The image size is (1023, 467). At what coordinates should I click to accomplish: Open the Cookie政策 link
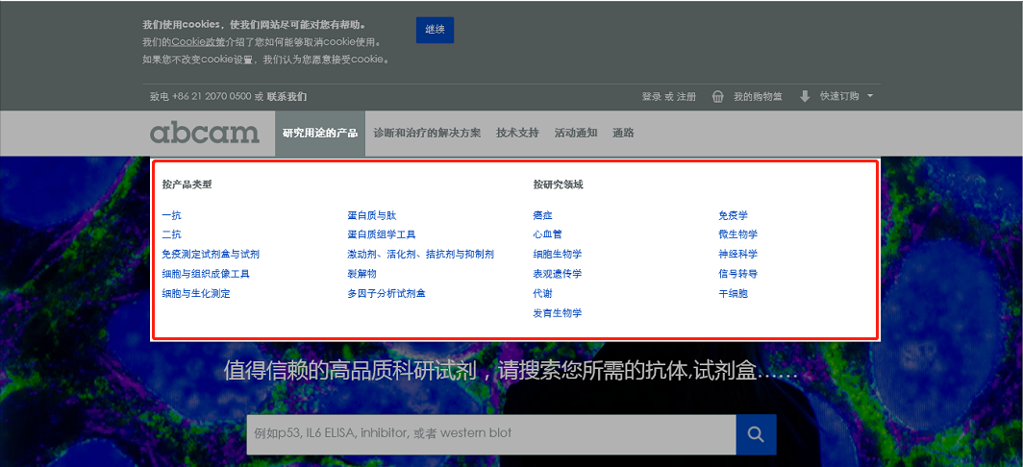pyautogui.click(x=198, y=42)
